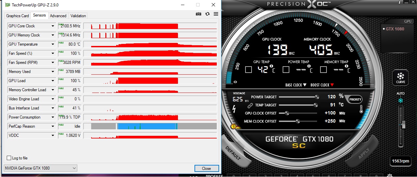This screenshot has width=417, height=177.
Task: Open the Advanced tab
Action: click(58, 16)
